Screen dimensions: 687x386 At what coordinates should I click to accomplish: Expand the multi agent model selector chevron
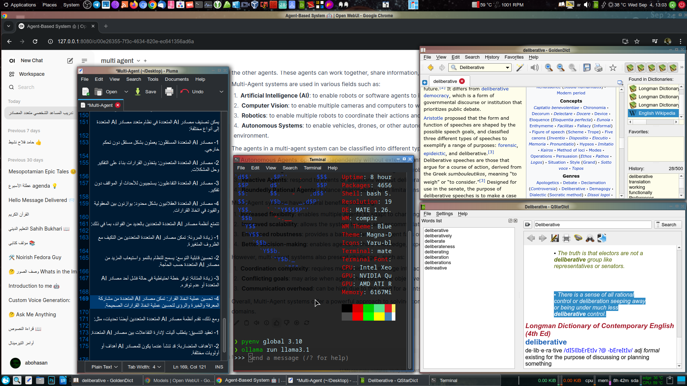(138, 61)
